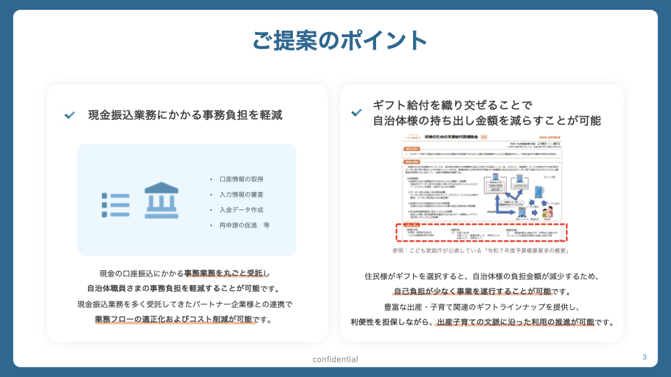The image size is (671, 377).
Task: Select the heading line ギフト給付を織り交ぜることで
Action: click(x=452, y=105)
